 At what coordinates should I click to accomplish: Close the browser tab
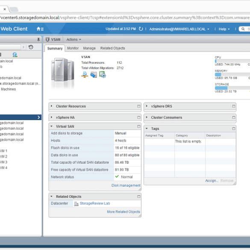pyautogui.click(x=5, y=9)
